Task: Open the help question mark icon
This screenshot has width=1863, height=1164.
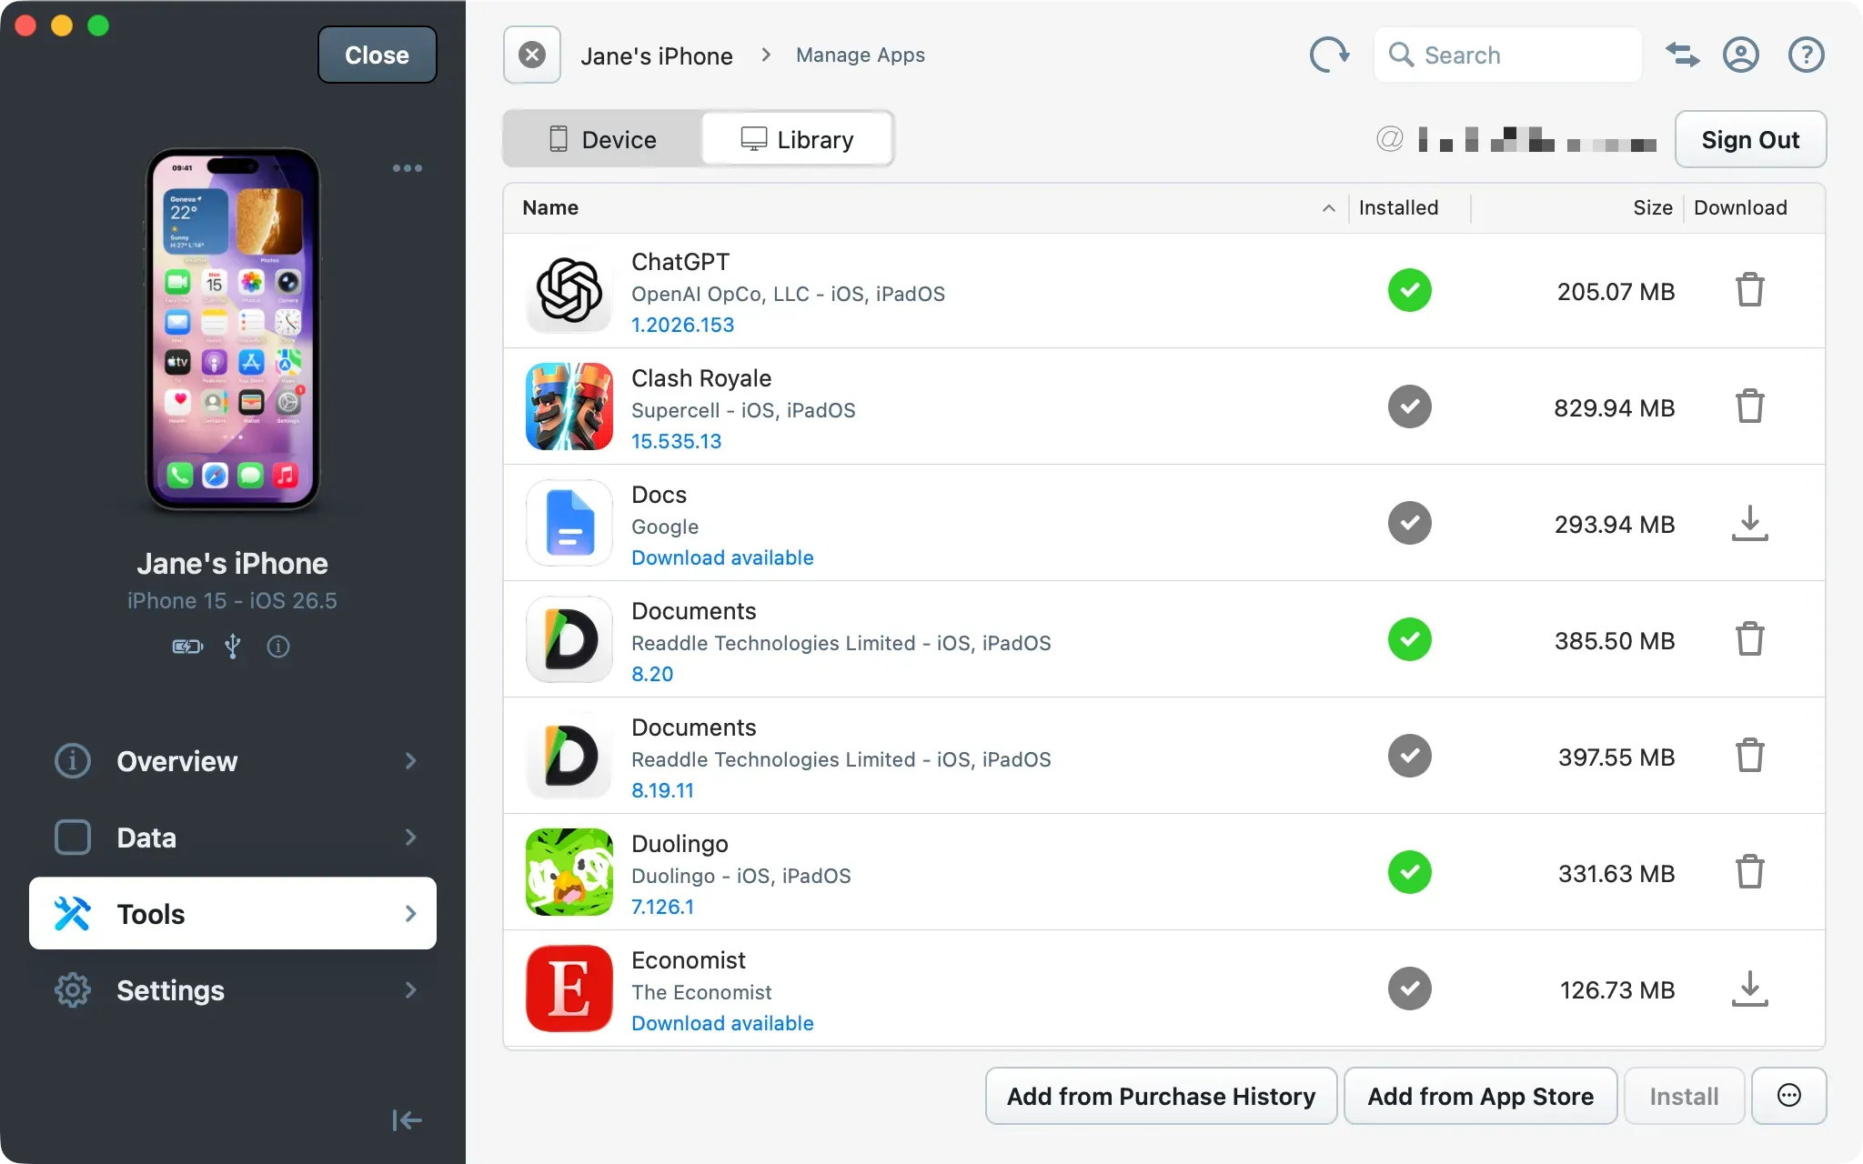Action: 1806,55
